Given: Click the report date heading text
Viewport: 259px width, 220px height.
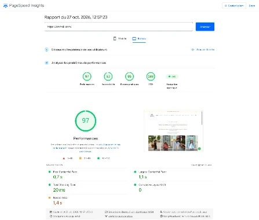Looking at the screenshot, I should click(76, 17).
